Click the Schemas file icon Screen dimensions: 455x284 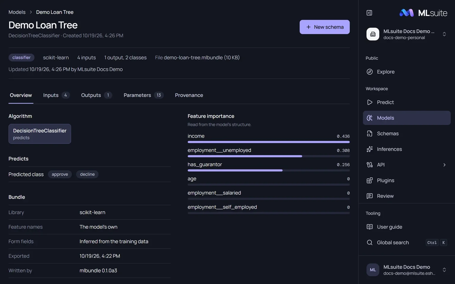coord(370,133)
